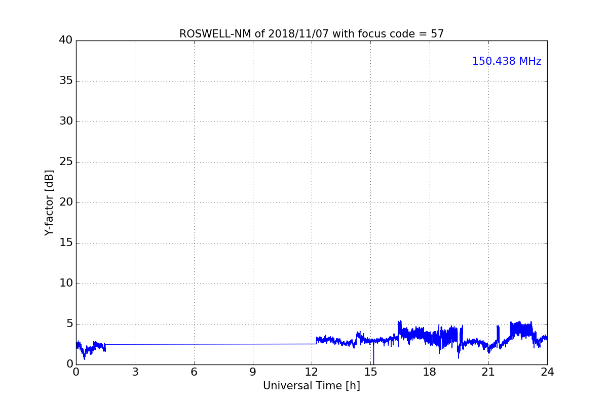Click the Universal Time [h] axis label
608x405 pixels.
tap(312, 386)
